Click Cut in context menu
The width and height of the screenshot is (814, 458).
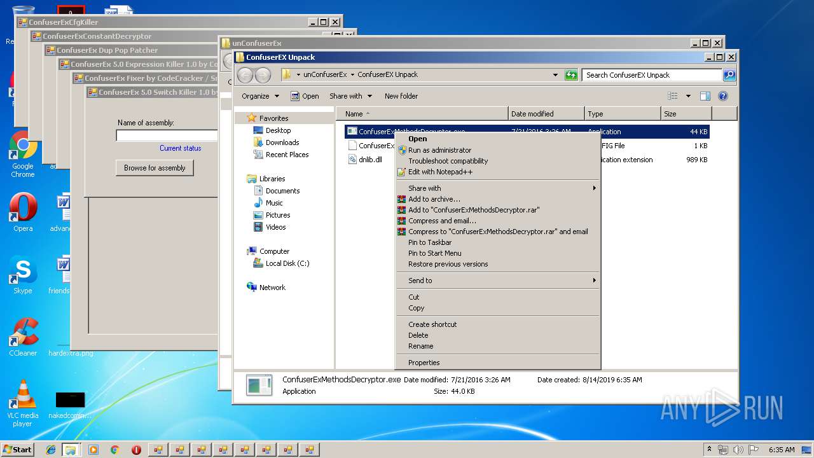[413, 297]
